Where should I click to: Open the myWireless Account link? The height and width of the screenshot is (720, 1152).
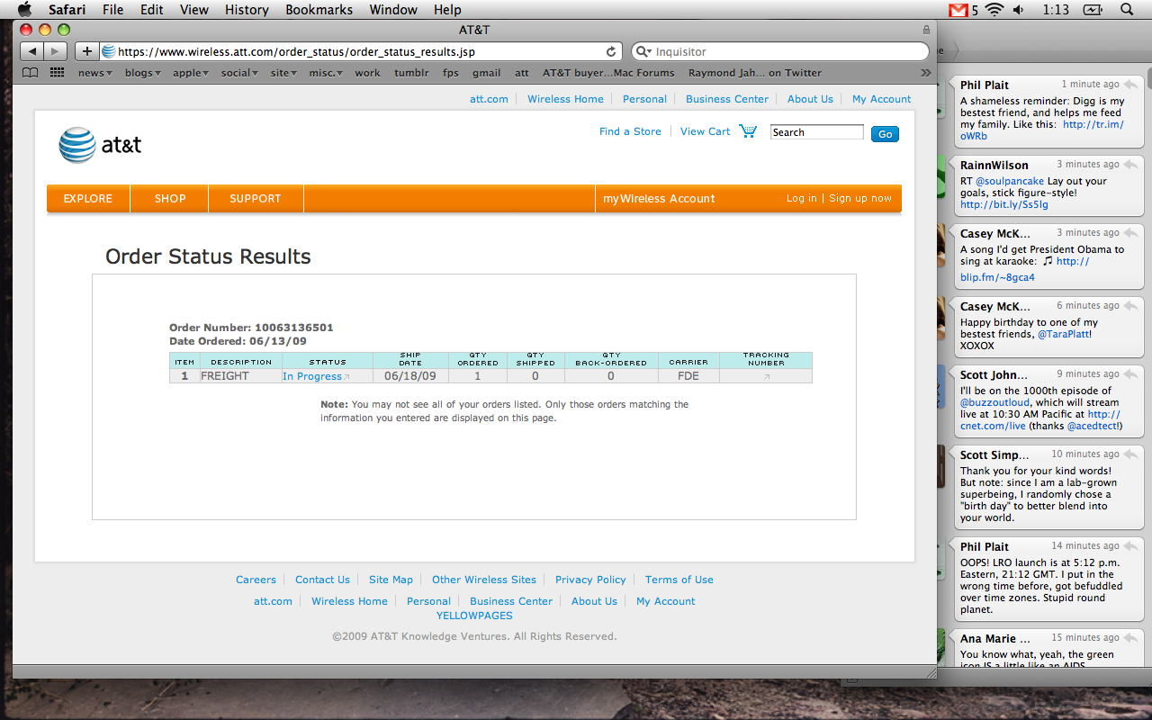[x=659, y=199]
